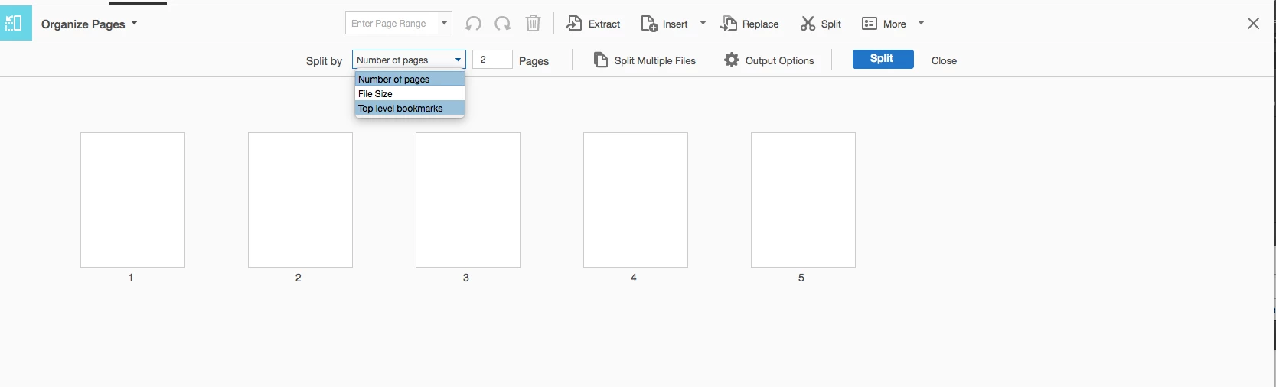This screenshot has width=1276, height=387.
Task: Select page 4 thumbnail
Action: (x=635, y=200)
